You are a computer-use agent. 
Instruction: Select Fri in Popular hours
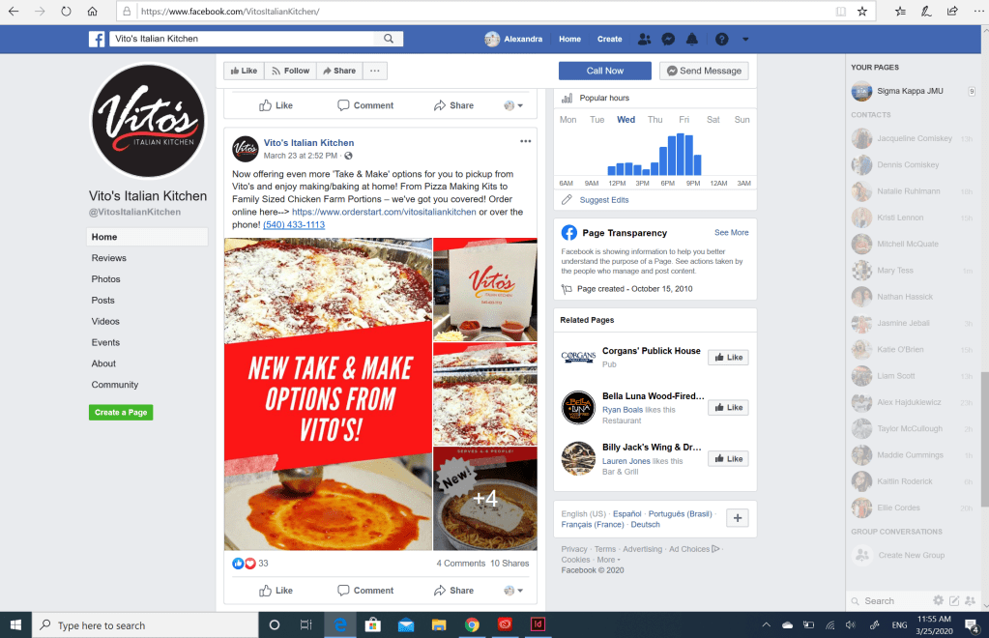point(684,119)
